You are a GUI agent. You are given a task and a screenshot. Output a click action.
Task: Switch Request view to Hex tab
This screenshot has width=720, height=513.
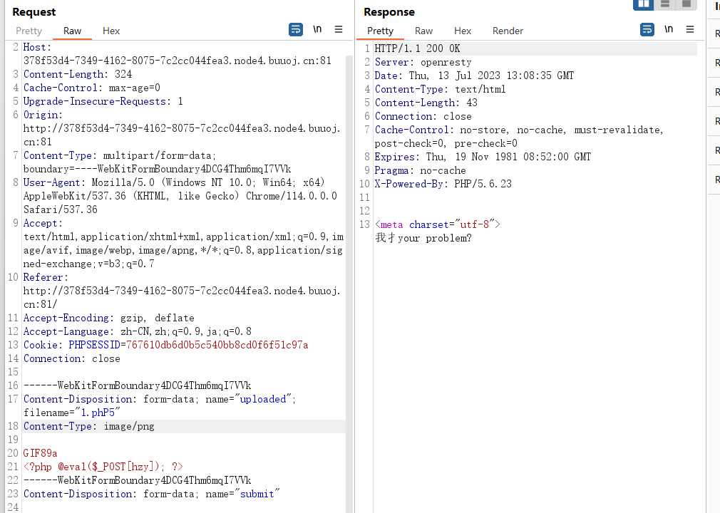[x=111, y=31]
